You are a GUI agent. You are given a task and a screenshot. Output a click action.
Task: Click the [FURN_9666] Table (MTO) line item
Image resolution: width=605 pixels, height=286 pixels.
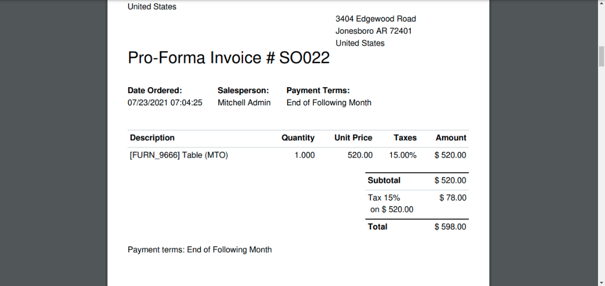(179, 155)
